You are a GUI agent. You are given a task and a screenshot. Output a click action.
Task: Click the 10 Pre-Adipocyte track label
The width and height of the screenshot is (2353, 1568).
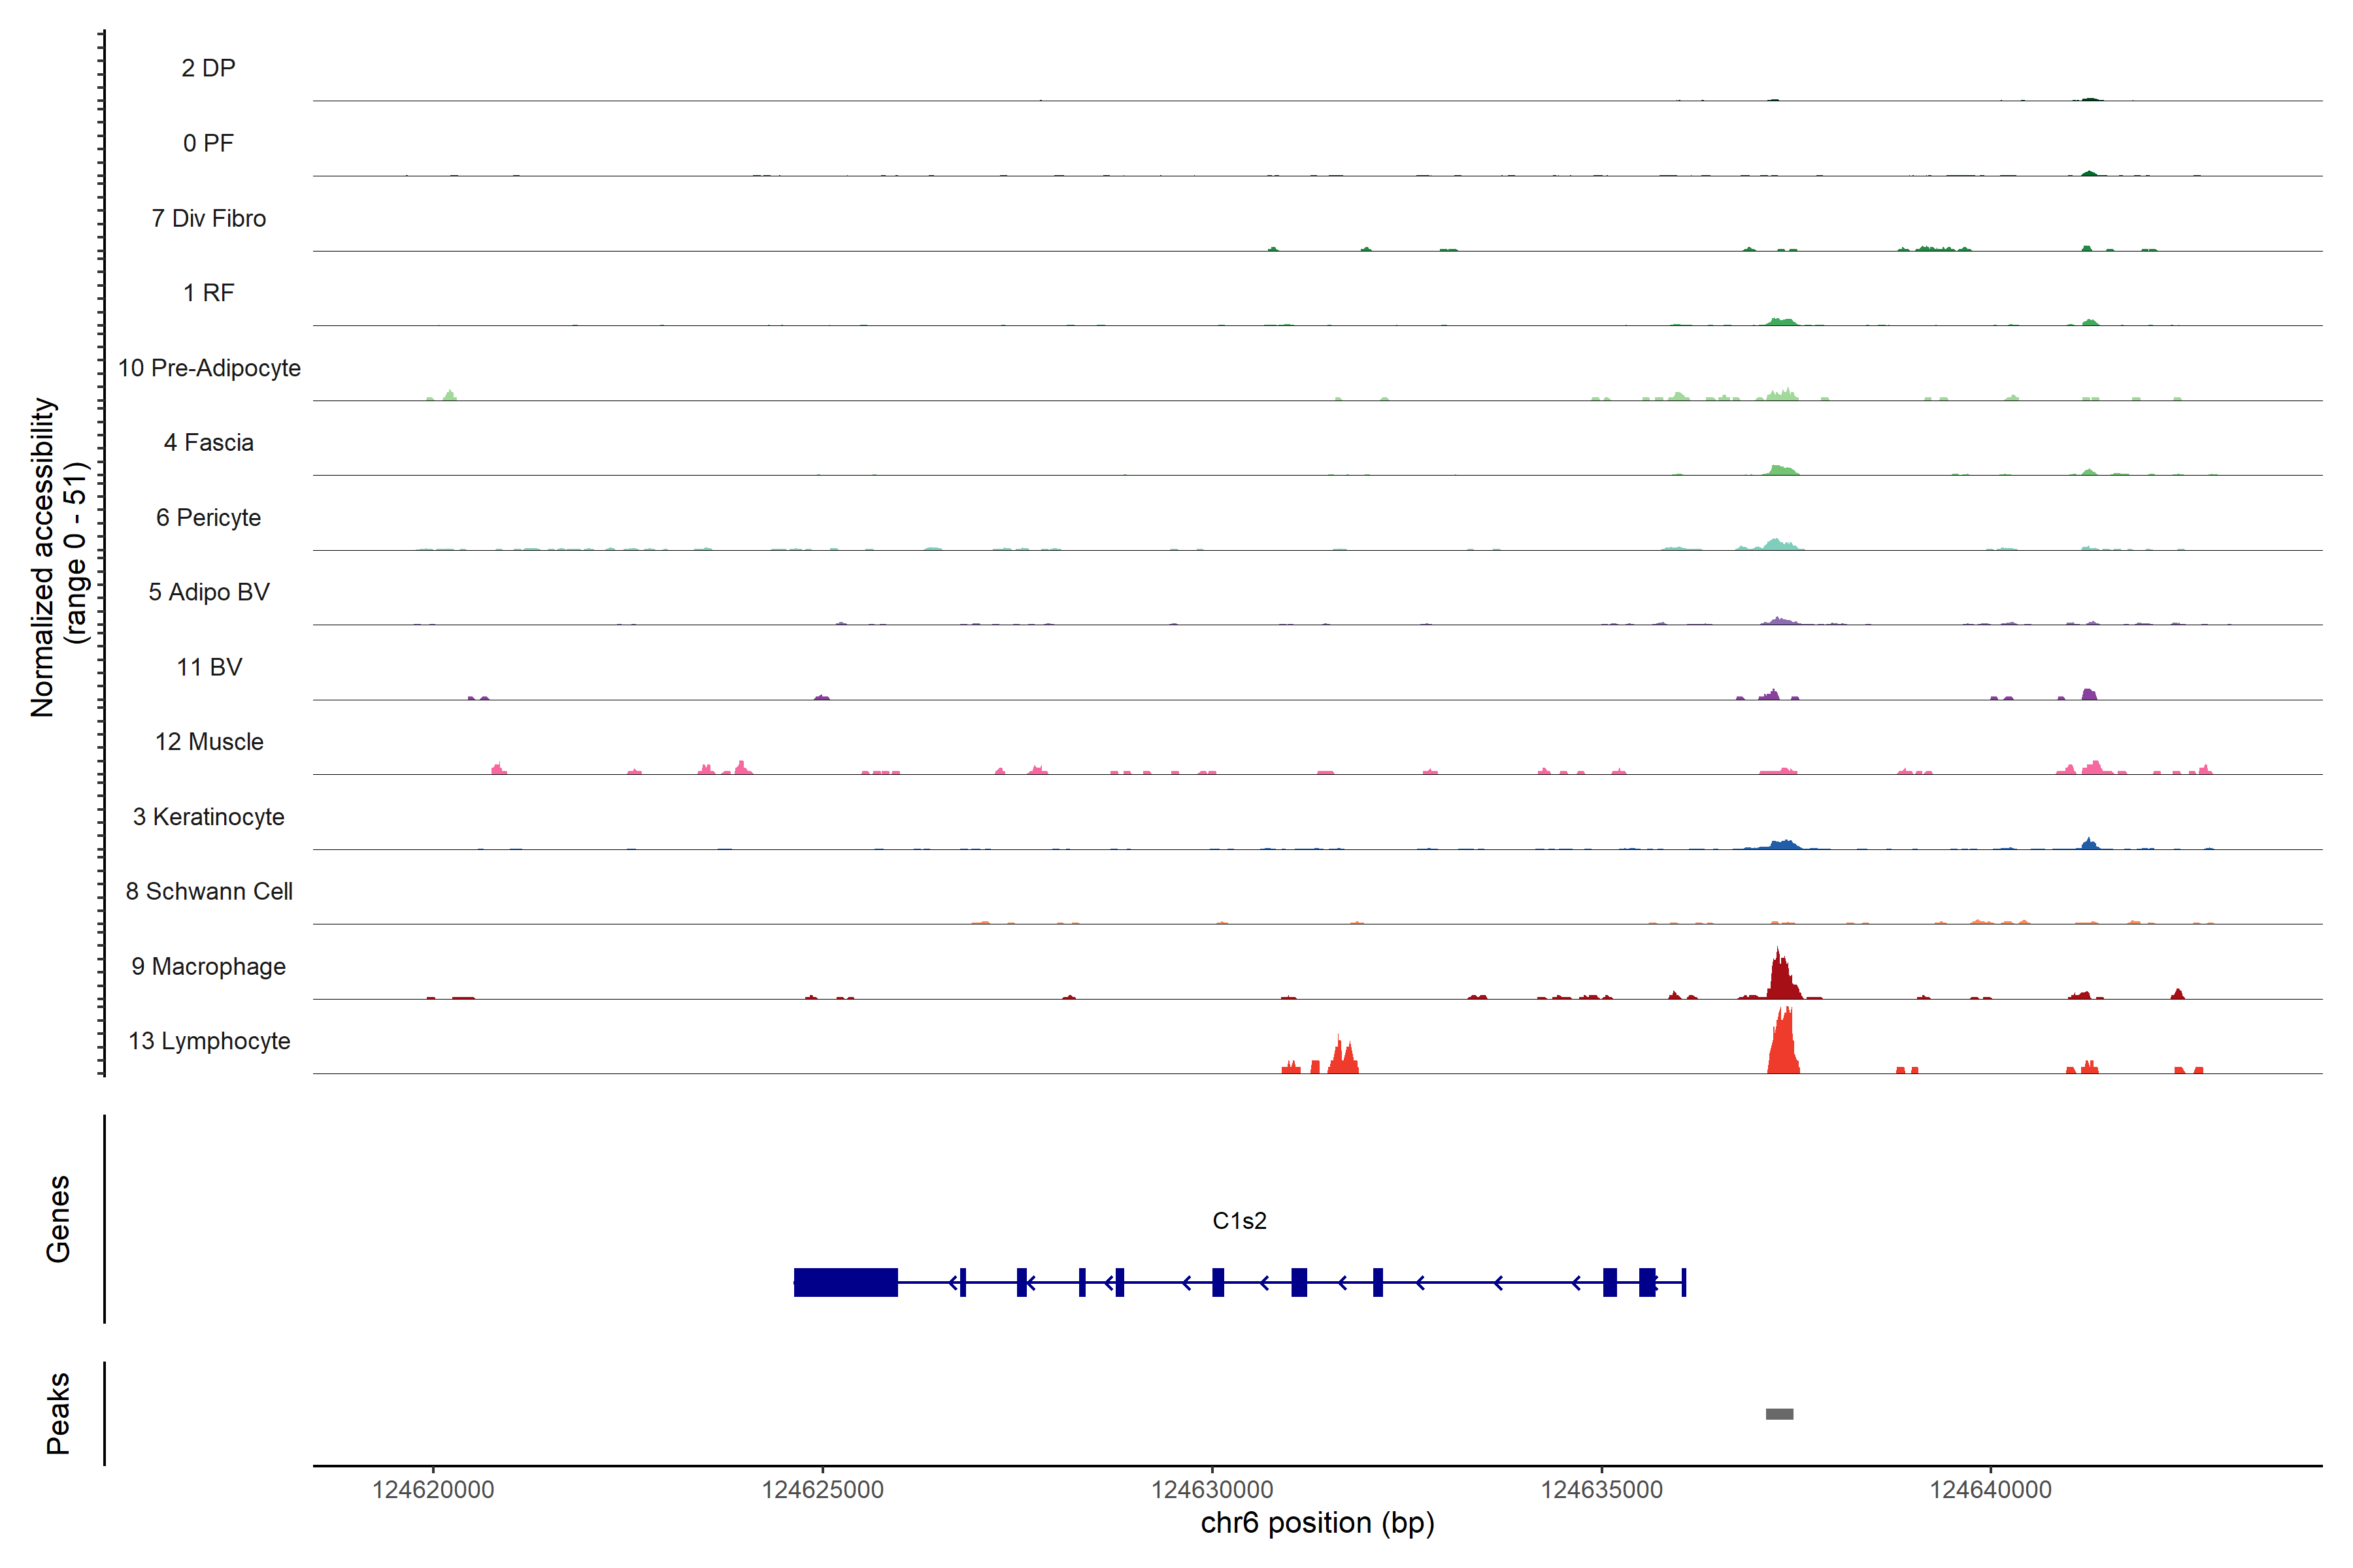209,368
